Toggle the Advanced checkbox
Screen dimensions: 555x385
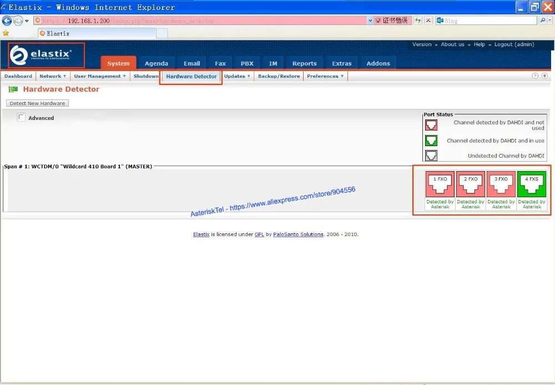(x=21, y=117)
